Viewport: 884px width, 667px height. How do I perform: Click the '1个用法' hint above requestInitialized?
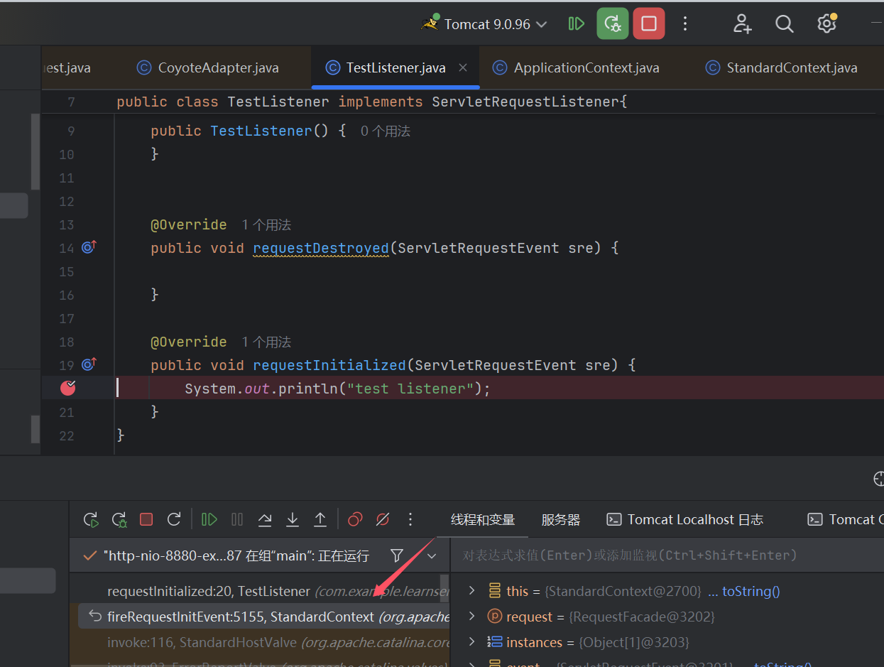(x=266, y=342)
